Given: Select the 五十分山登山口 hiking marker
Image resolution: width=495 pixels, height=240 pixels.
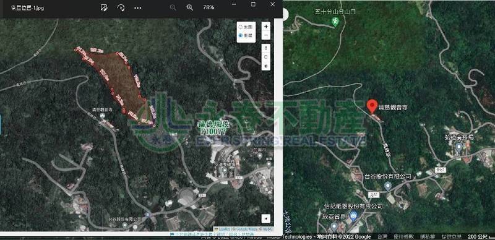Looking at the screenshot, I should click(335, 22).
